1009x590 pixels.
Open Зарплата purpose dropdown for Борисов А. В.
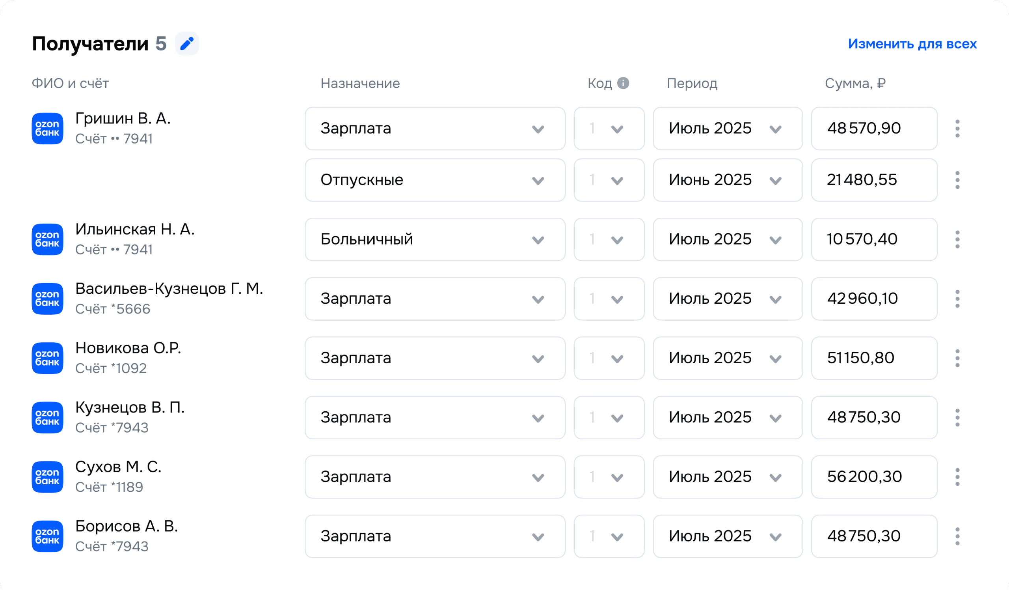(x=435, y=536)
